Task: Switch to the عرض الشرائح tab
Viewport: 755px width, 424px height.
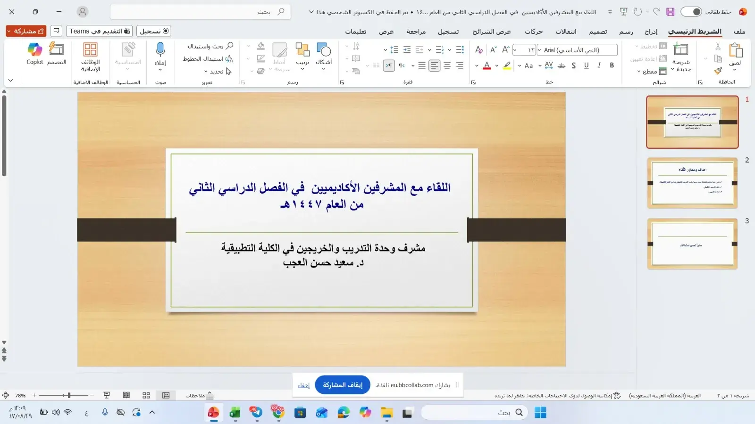Action: click(491, 32)
